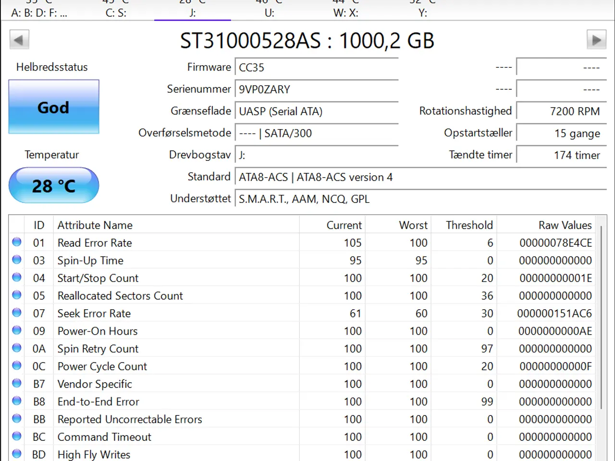Select the W: X: disk tab
This screenshot has height=461, width=615.
click(x=346, y=10)
